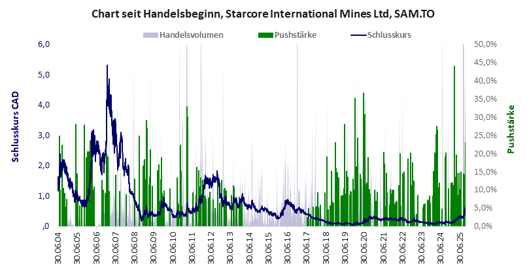Image resolution: width=527 pixels, height=279 pixels.
Task: Click the 5,0% label on right axis
Action: (484, 208)
